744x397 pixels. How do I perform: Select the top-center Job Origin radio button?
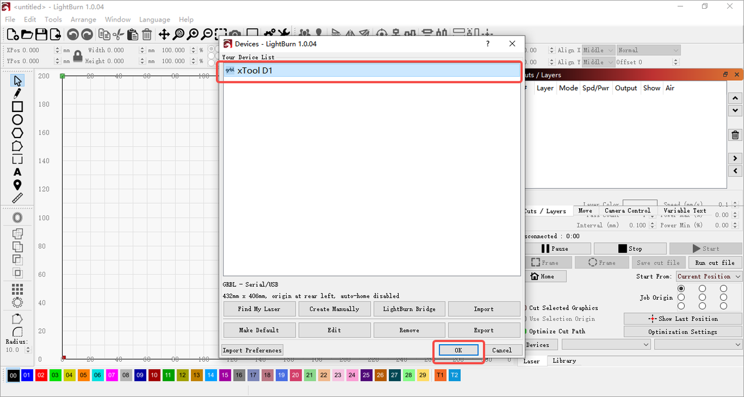(x=702, y=288)
